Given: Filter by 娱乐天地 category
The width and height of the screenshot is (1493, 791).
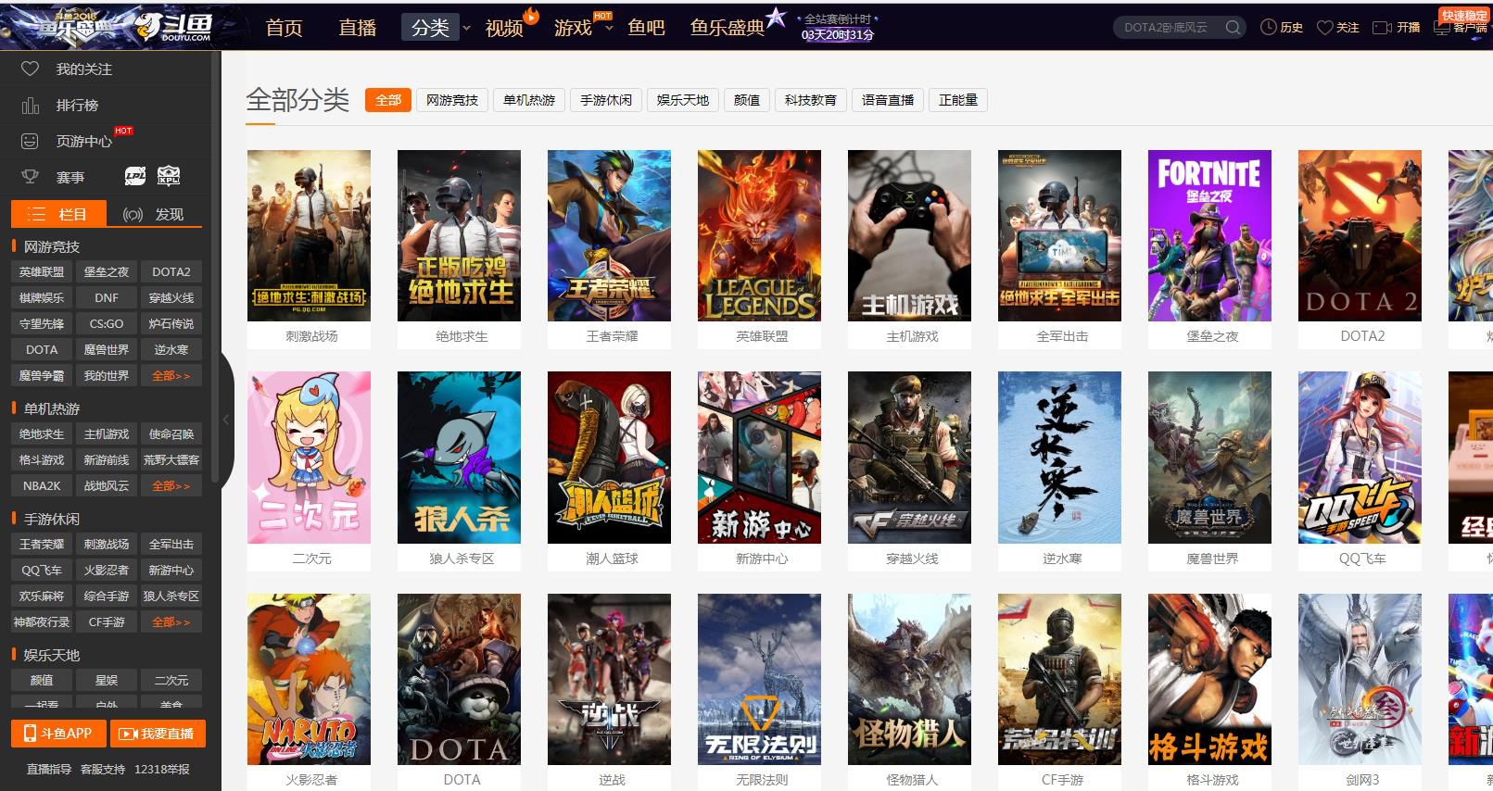Looking at the screenshot, I should point(683,100).
